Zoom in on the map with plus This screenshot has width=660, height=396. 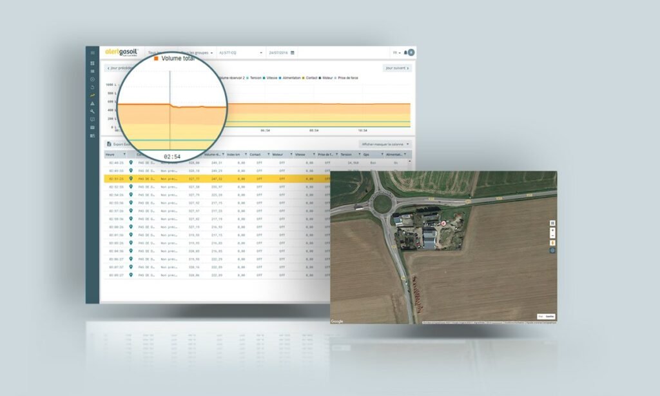[x=552, y=230]
